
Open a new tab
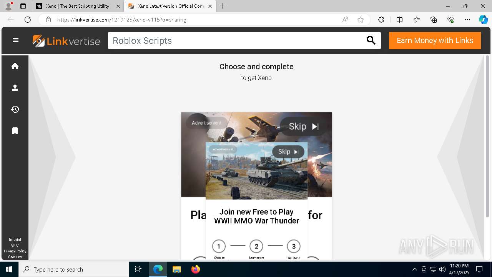(223, 6)
